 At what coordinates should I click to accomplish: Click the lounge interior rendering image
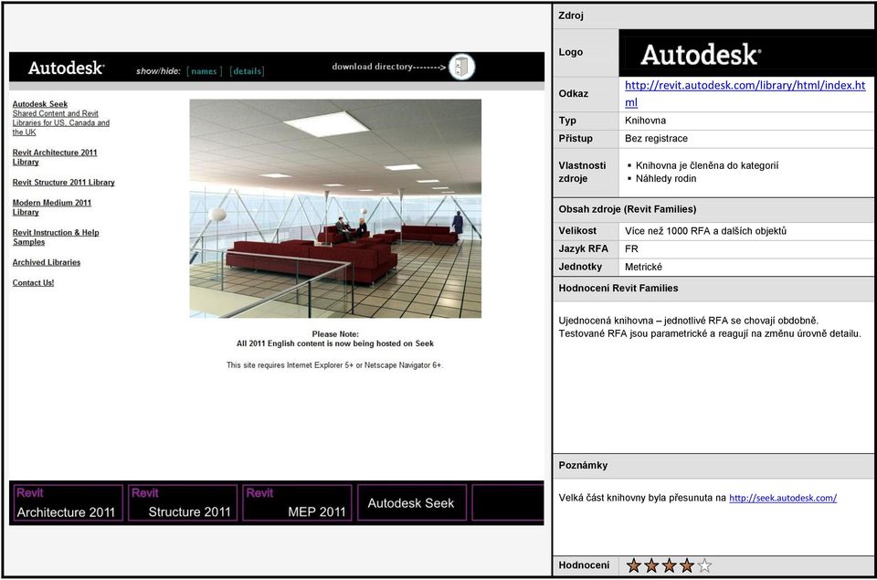335,208
